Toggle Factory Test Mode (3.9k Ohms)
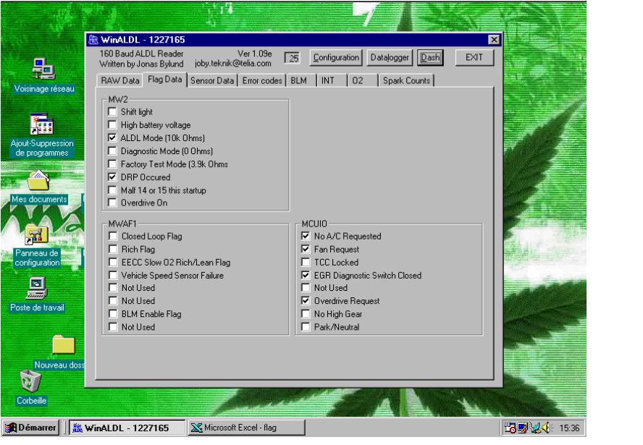643x445 pixels. [x=112, y=164]
